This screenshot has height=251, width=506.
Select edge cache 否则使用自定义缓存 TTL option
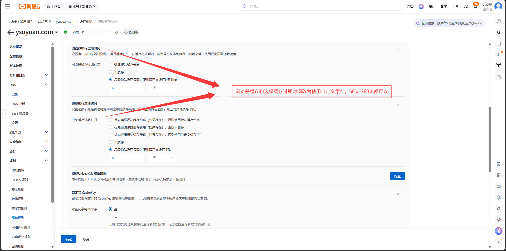pos(110,135)
